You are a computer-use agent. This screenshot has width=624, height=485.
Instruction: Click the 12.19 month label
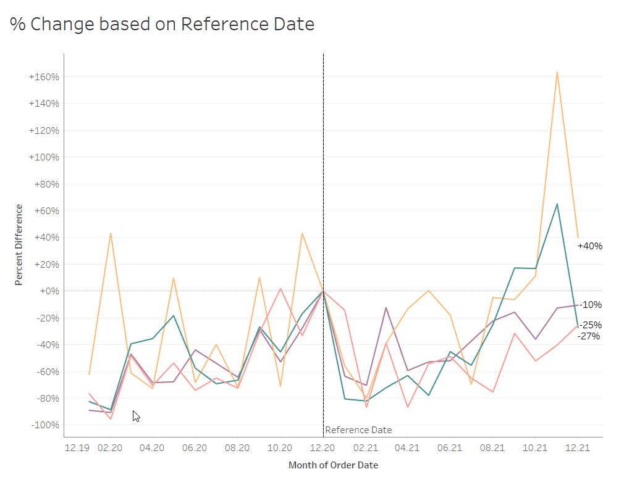click(x=77, y=448)
